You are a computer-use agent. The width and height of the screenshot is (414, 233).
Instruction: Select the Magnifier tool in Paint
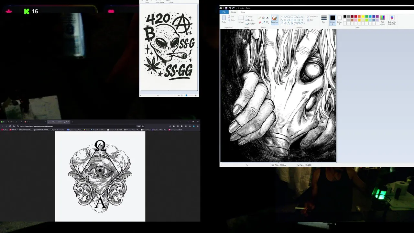[x=267, y=22]
